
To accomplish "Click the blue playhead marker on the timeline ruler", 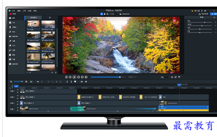I will click(179, 85).
